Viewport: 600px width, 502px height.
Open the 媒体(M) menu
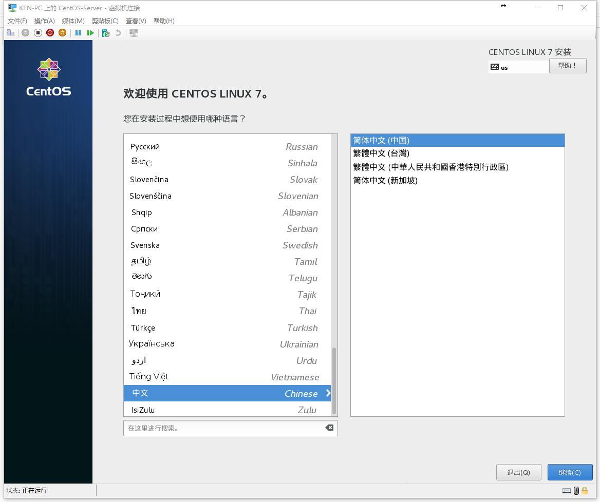pyautogui.click(x=73, y=21)
